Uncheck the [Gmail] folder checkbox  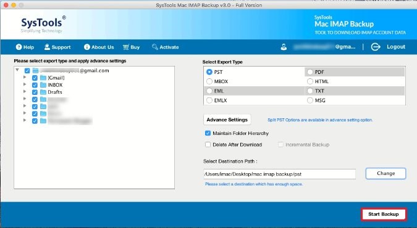click(x=35, y=78)
